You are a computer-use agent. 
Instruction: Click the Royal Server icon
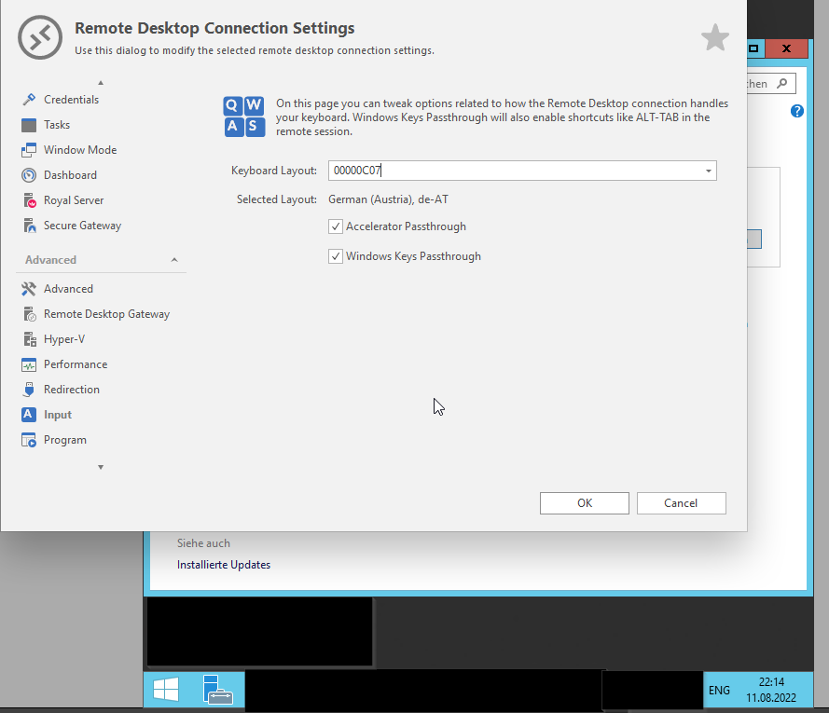click(28, 200)
